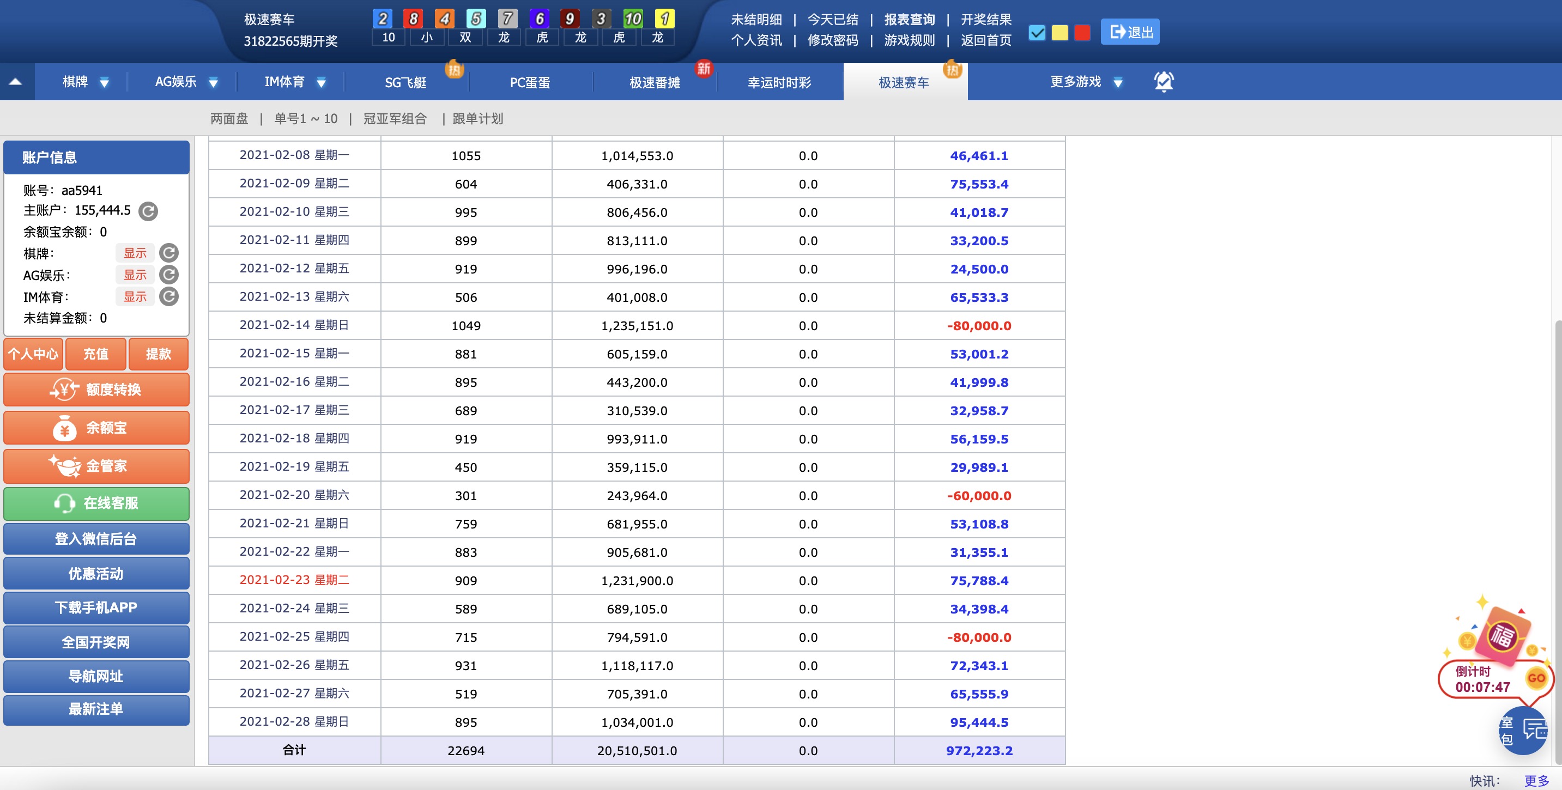Click lottery ball number 3
Screen dimensions: 1562x790
point(601,18)
